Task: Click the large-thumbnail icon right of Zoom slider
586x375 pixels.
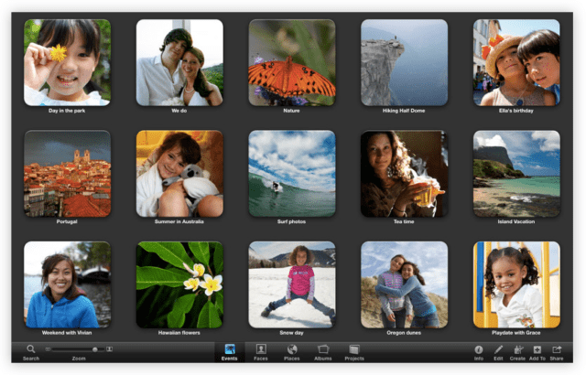Action: click(109, 349)
